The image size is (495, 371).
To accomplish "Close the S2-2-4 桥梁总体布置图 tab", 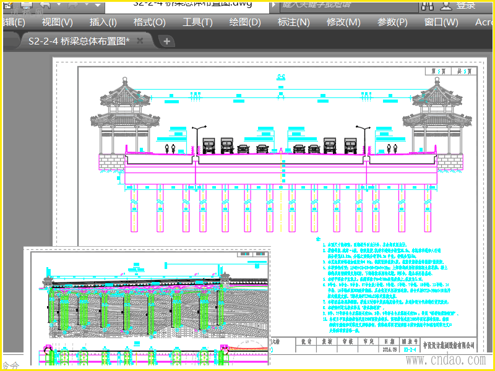I will coord(140,41).
